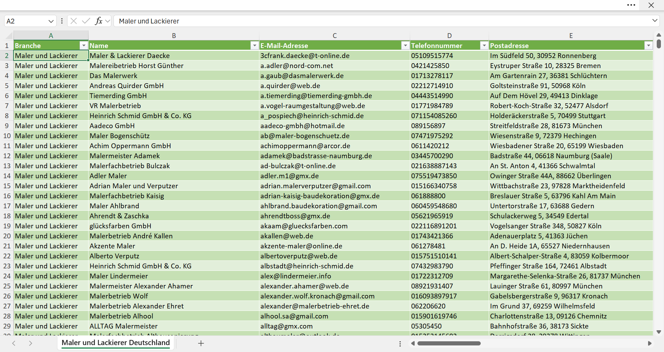Open the Name Box dropdown arrow
This screenshot has height=352, width=664.
coord(51,21)
